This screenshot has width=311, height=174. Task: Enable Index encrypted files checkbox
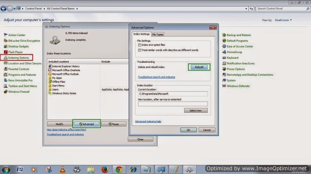140,45
